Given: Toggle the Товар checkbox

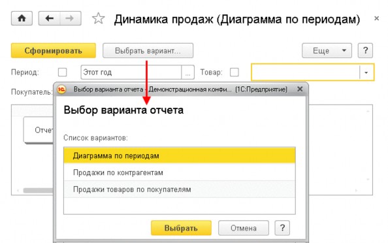Looking at the screenshot, I should (234, 73).
